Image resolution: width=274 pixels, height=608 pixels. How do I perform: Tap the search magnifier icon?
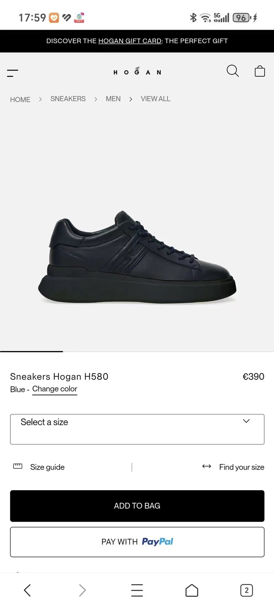point(233,71)
